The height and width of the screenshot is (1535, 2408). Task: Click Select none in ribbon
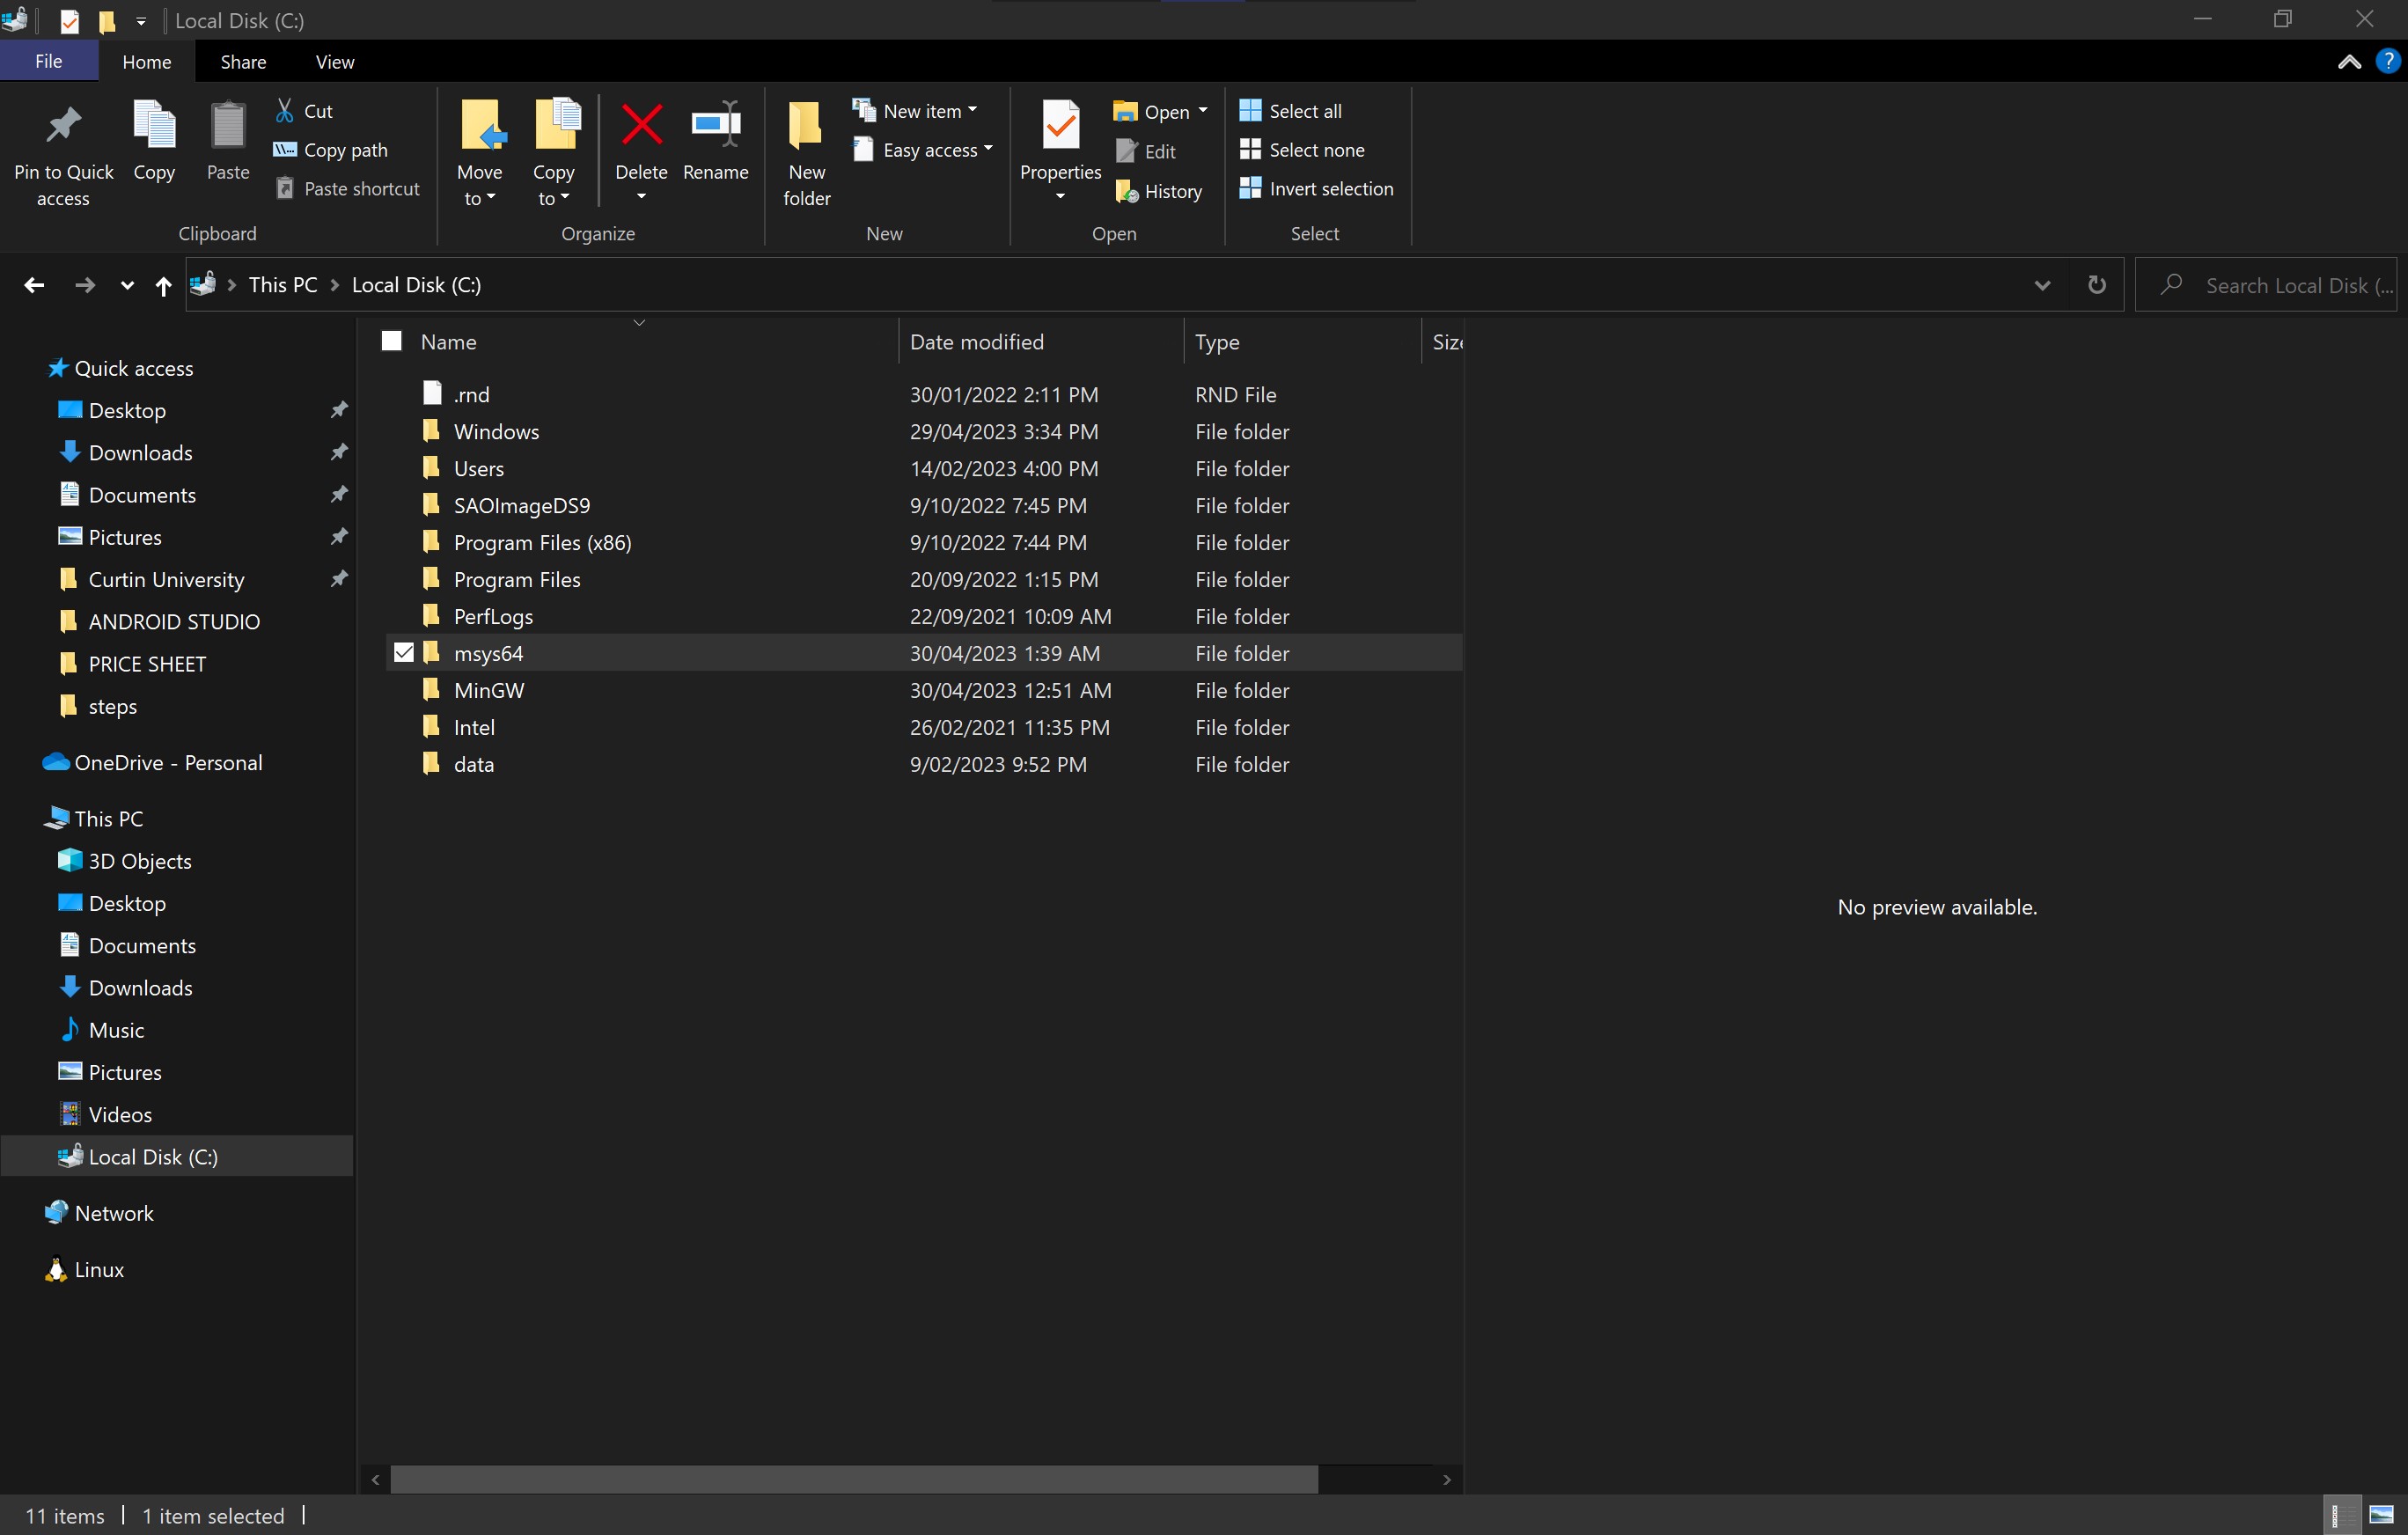coord(1302,150)
